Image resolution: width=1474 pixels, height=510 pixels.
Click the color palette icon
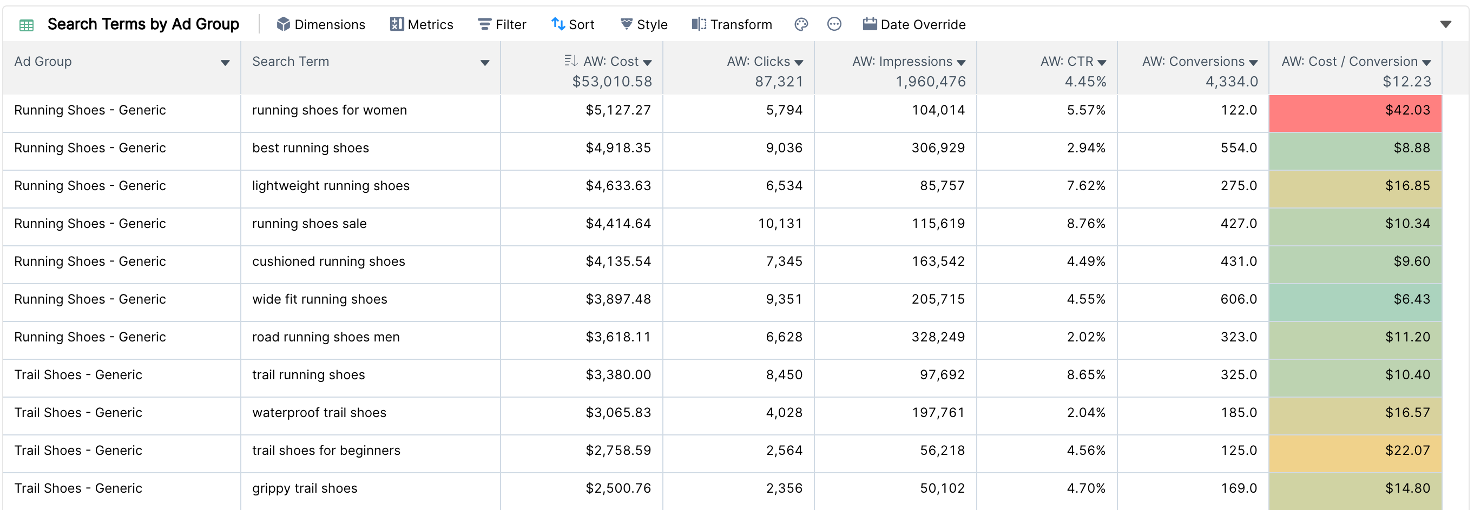point(801,24)
